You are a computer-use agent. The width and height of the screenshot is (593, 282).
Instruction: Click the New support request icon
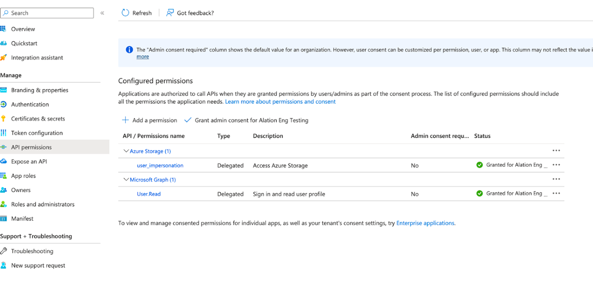[x=3, y=266]
